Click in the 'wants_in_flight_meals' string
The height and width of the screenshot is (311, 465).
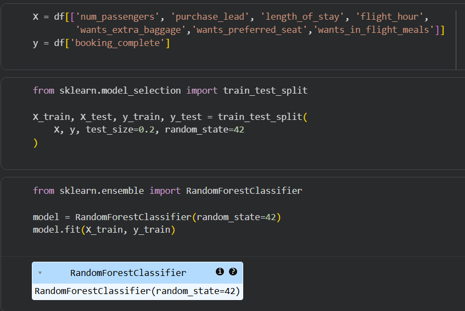point(374,30)
